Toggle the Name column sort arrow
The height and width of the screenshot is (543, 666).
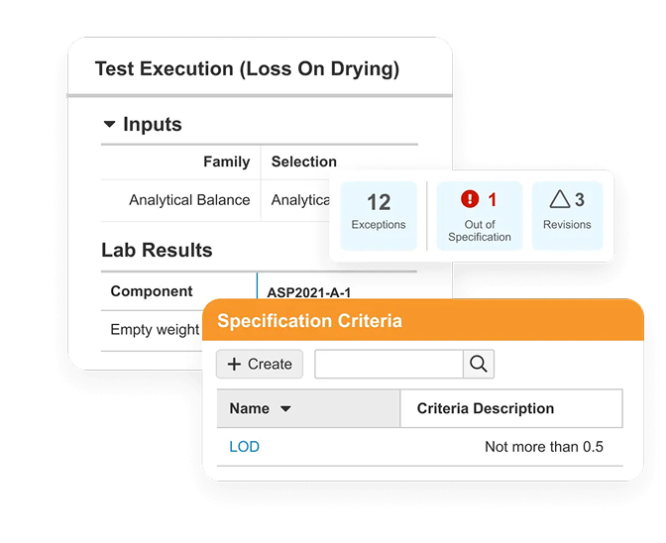pyautogui.click(x=285, y=409)
